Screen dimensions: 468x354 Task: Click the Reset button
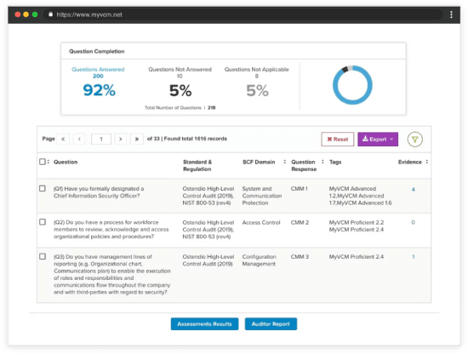pyautogui.click(x=338, y=139)
